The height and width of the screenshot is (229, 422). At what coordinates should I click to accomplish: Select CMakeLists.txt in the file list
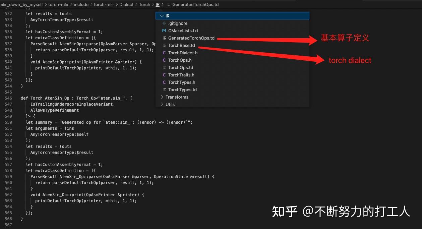(183, 31)
